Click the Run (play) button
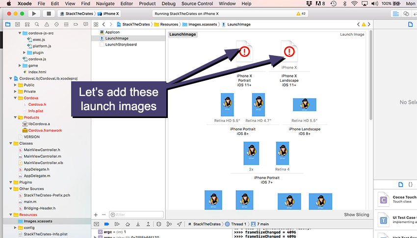The height and width of the screenshot is (238, 417). pyautogui.click(x=34, y=14)
